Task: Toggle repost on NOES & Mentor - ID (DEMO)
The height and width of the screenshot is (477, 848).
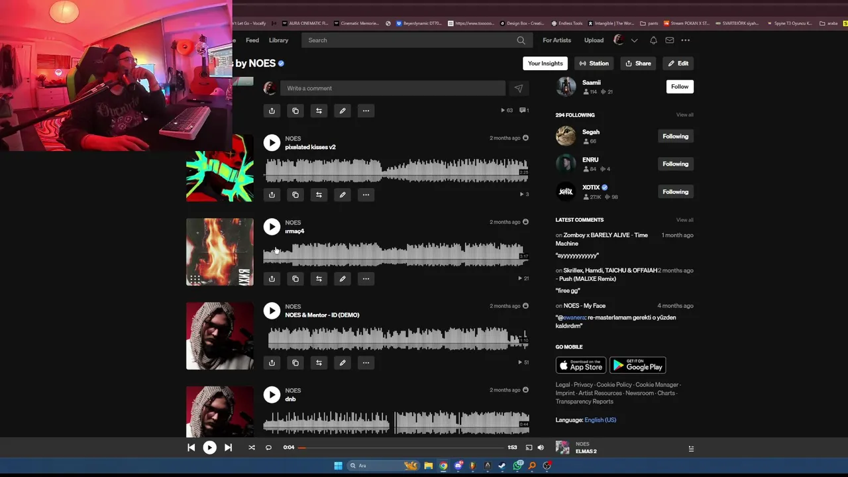Action: click(319, 363)
